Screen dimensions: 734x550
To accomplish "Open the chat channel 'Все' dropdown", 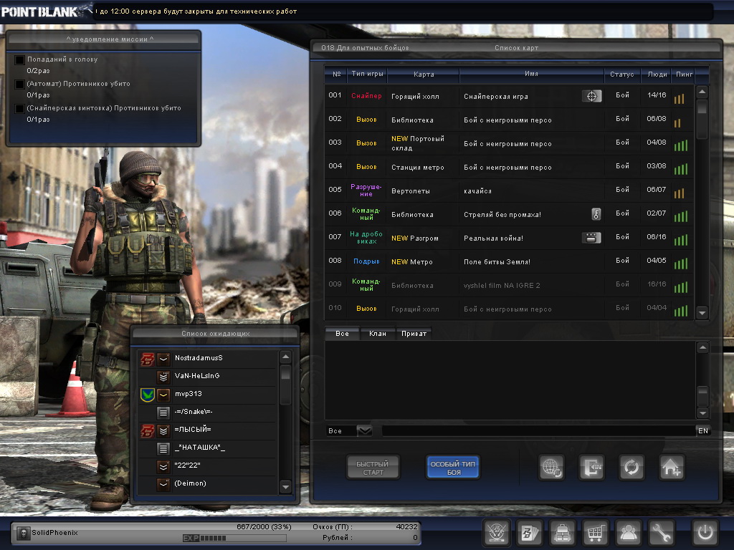I will click(364, 430).
